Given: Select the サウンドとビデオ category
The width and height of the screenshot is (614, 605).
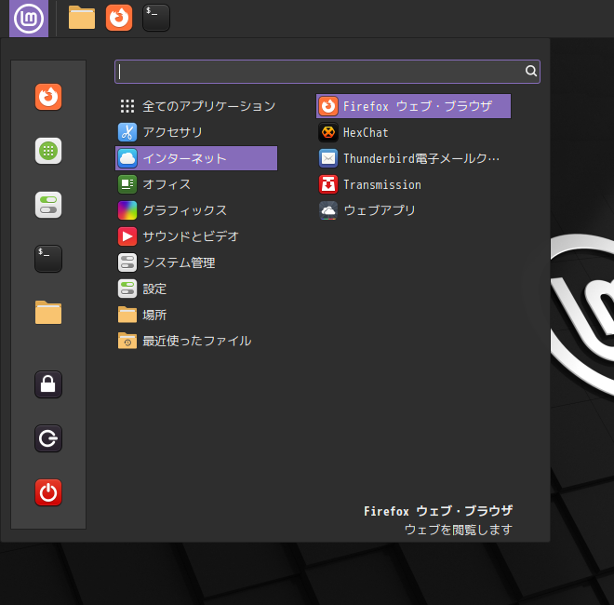Looking at the screenshot, I should click(196, 236).
